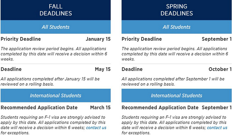Select the Spring All Students banner
The width and height of the screenshot is (232, 135).
(x=177, y=27)
